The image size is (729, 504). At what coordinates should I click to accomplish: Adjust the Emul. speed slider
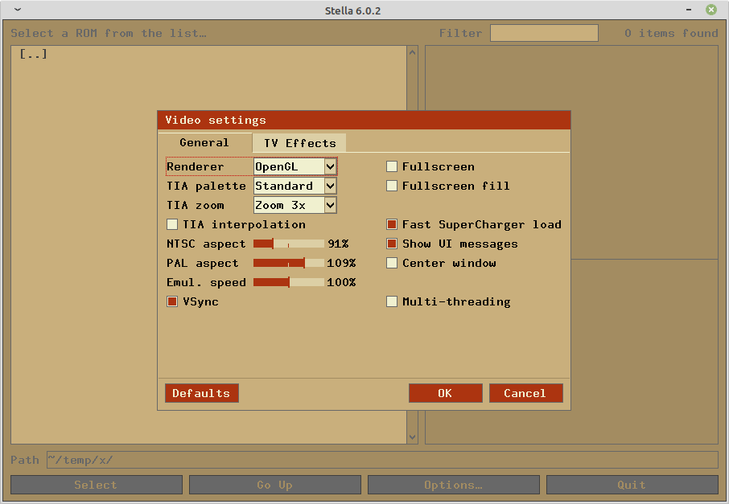pyautogui.click(x=289, y=282)
